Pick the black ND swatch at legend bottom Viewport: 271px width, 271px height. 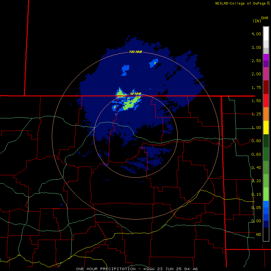[266, 234]
